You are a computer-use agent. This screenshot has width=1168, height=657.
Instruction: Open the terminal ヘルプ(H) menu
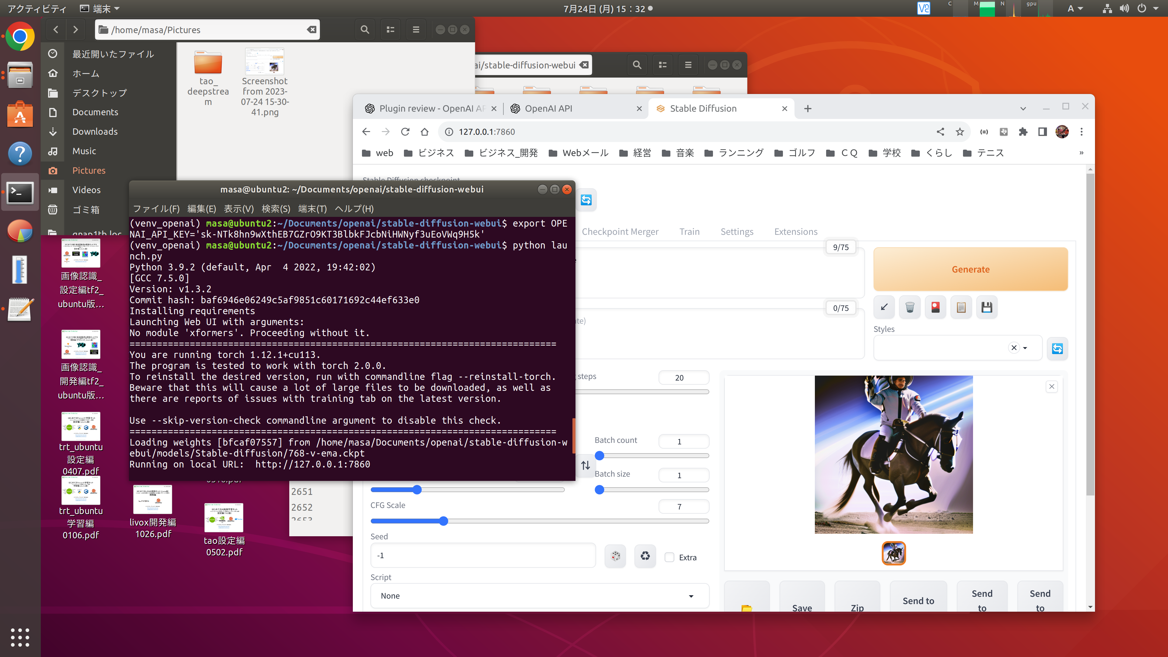coord(354,209)
